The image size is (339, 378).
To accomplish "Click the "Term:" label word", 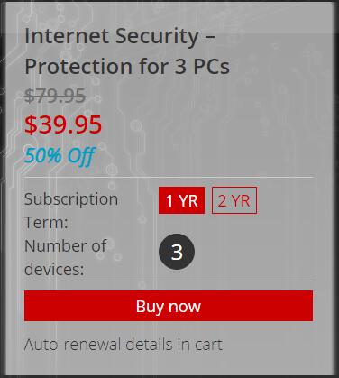I will point(46,223).
